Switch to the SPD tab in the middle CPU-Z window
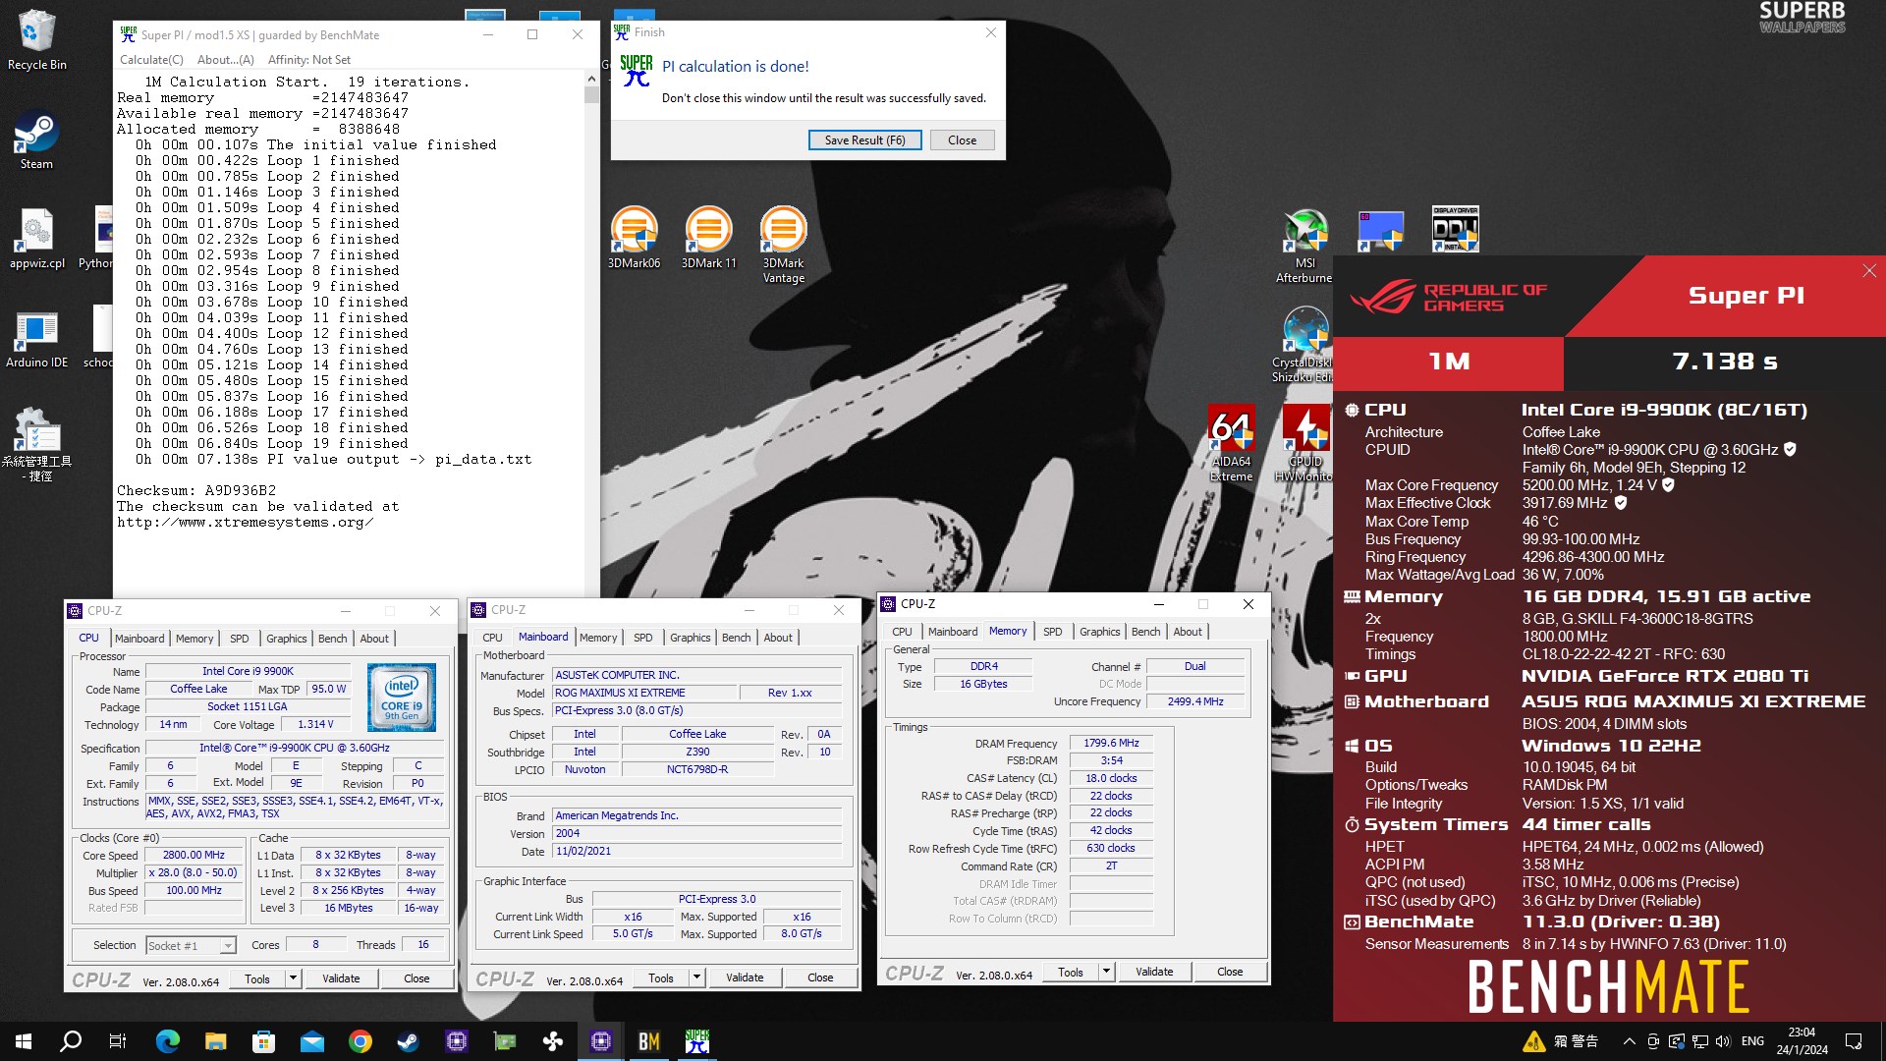Viewport: 1886px width, 1061px height. coord(642,638)
